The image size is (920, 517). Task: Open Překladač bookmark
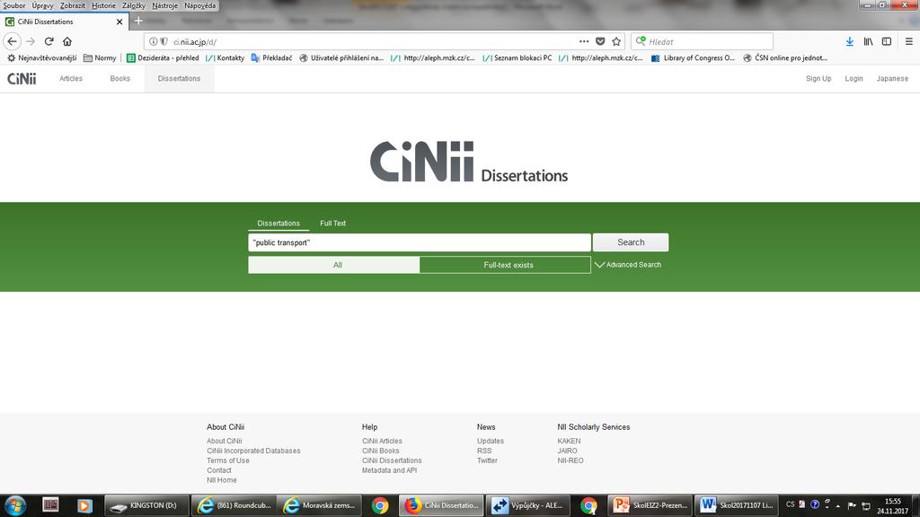coord(271,58)
